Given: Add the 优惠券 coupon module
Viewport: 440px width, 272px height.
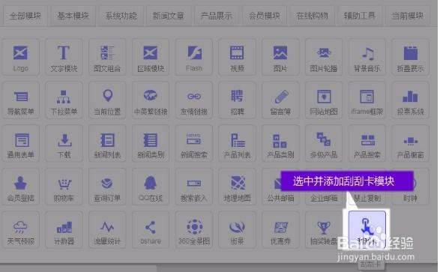Looking at the screenshot, I should pyautogui.click(x=280, y=230).
